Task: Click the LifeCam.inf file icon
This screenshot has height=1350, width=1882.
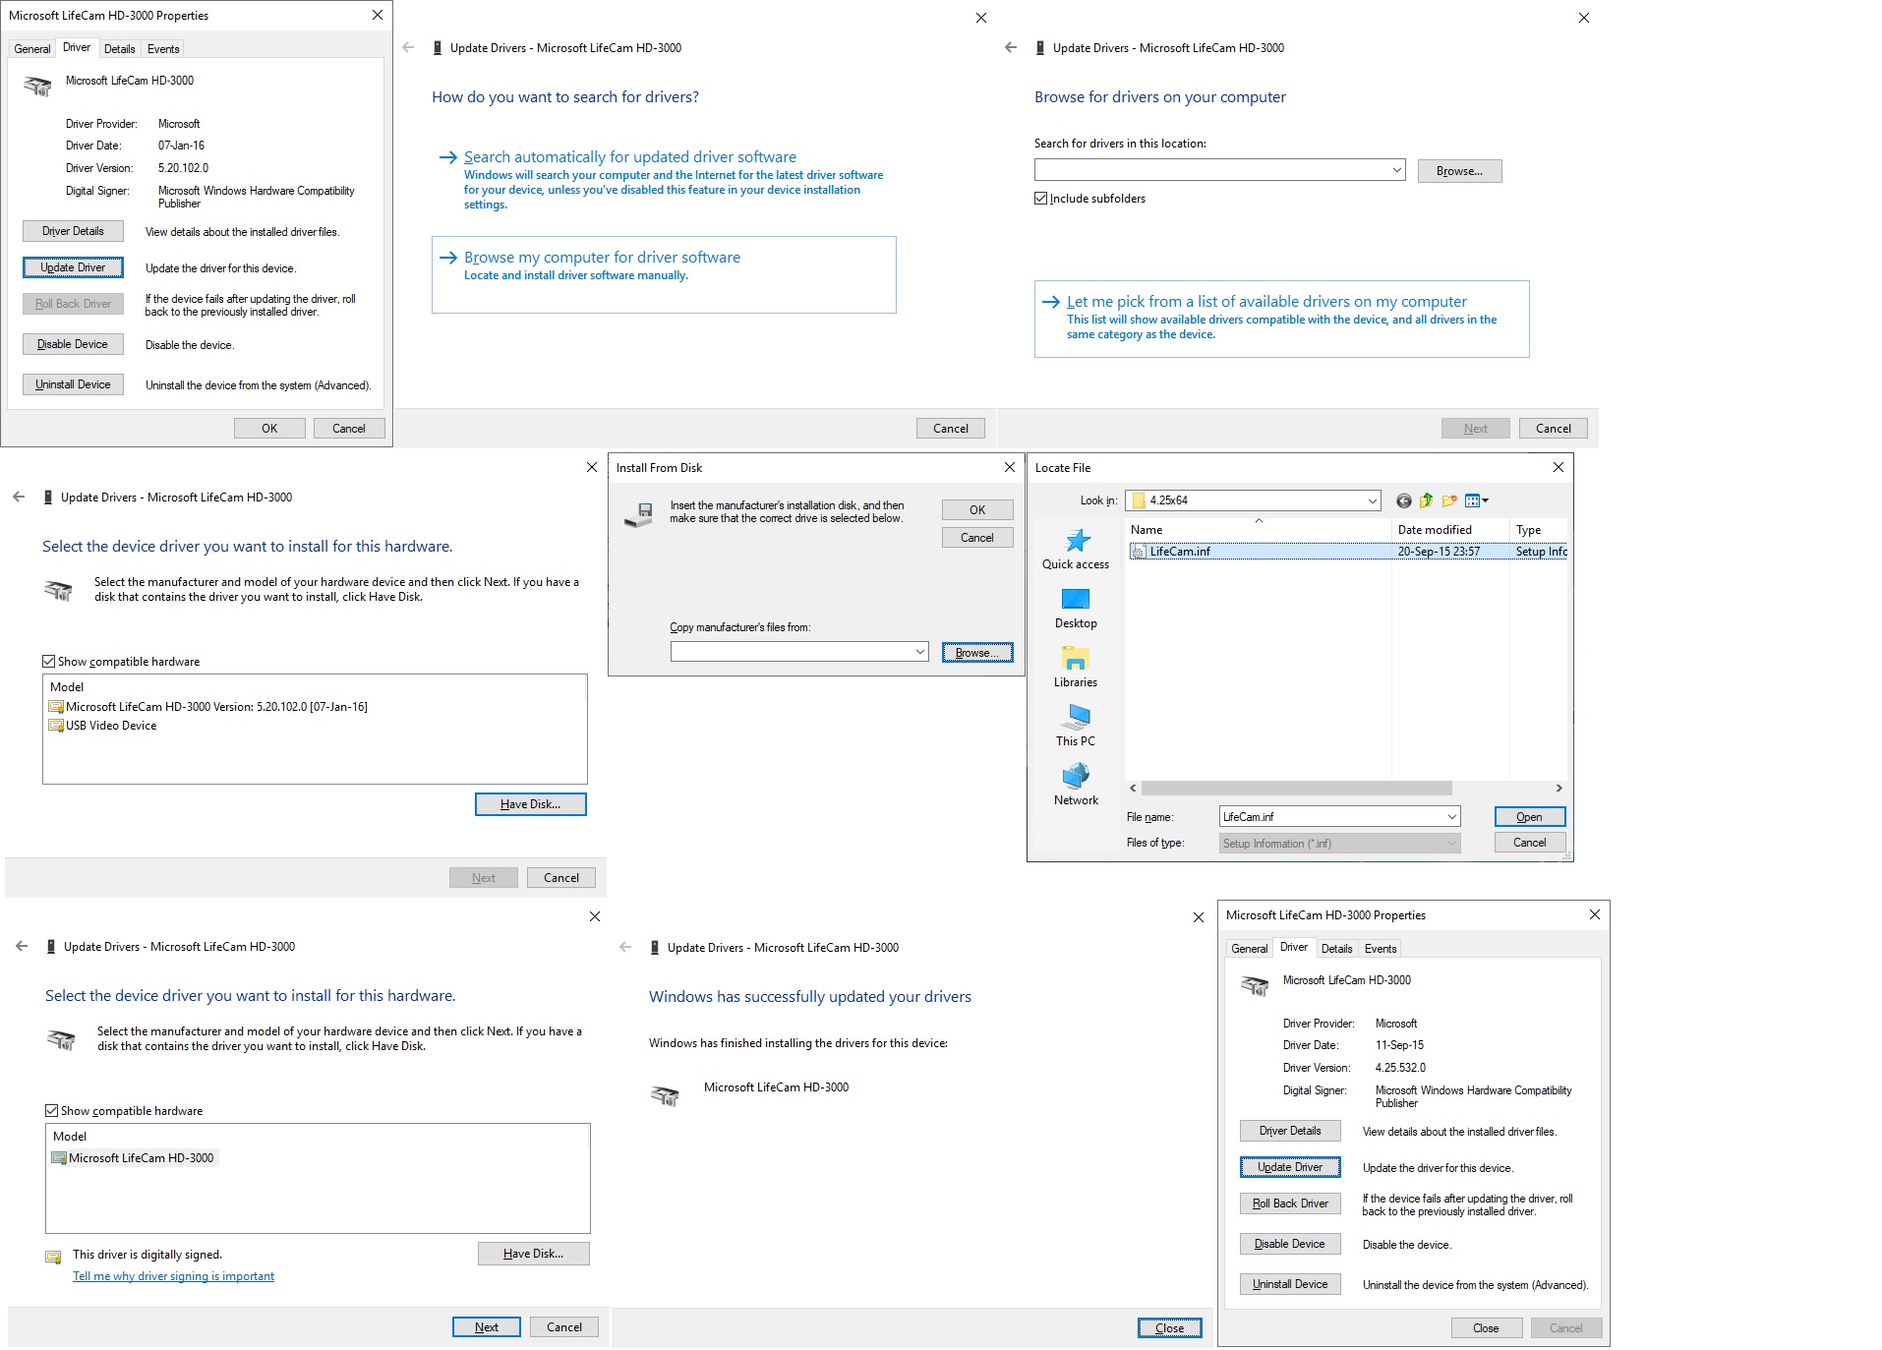Action: coord(1139,552)
